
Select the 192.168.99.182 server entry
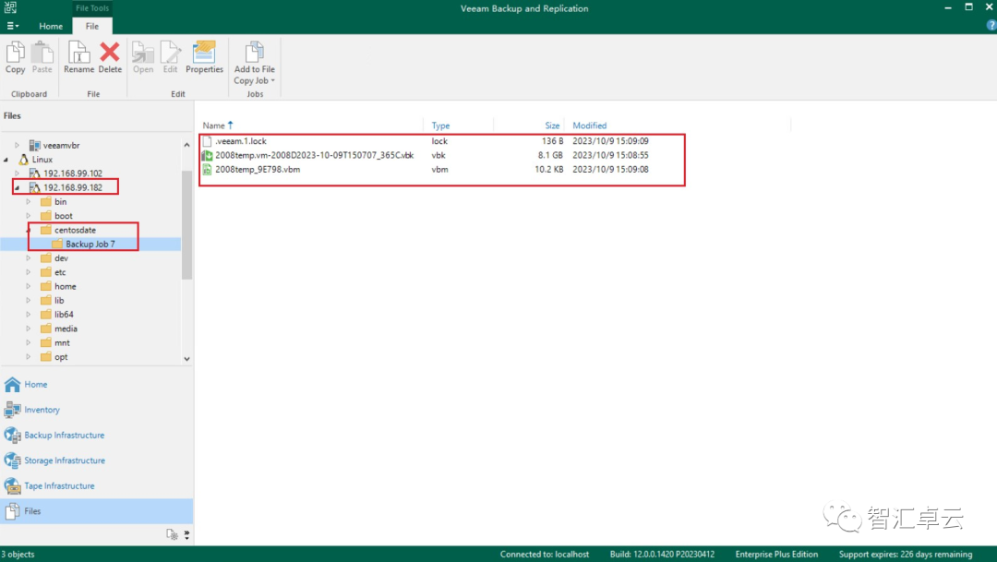click(73, 187)
